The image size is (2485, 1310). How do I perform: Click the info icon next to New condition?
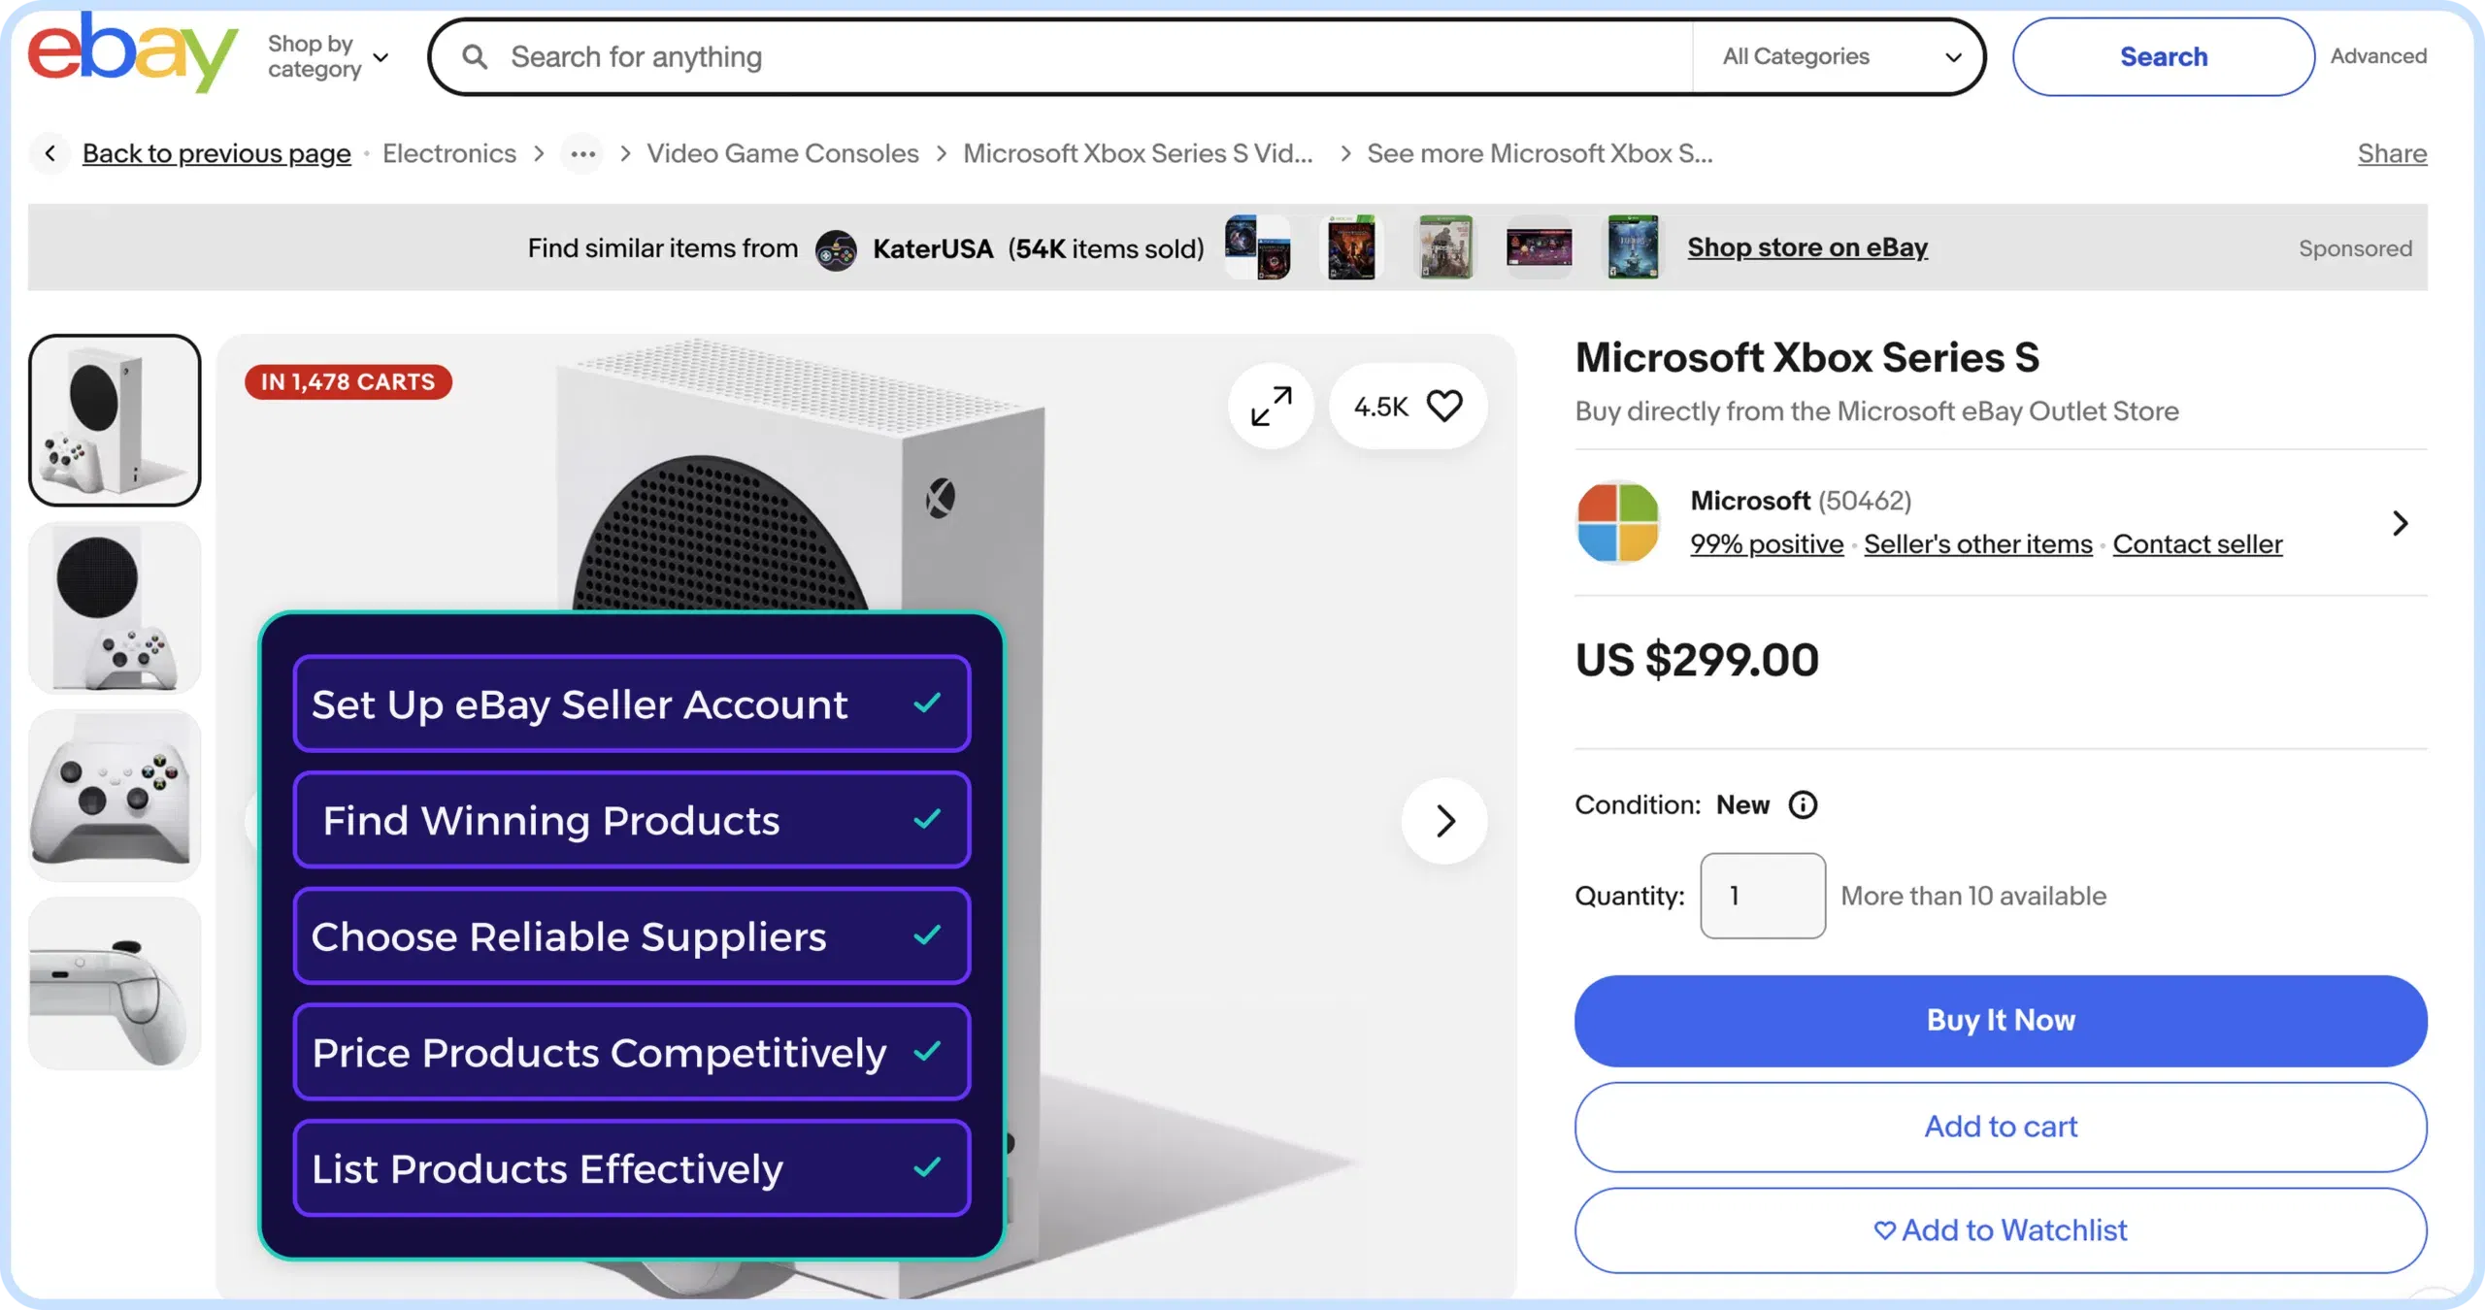pyautogui.click(x=1804, y=804)
